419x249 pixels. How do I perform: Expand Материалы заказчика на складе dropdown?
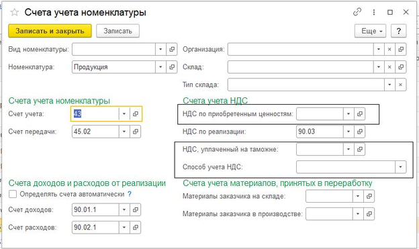click(x=358, y=196)
